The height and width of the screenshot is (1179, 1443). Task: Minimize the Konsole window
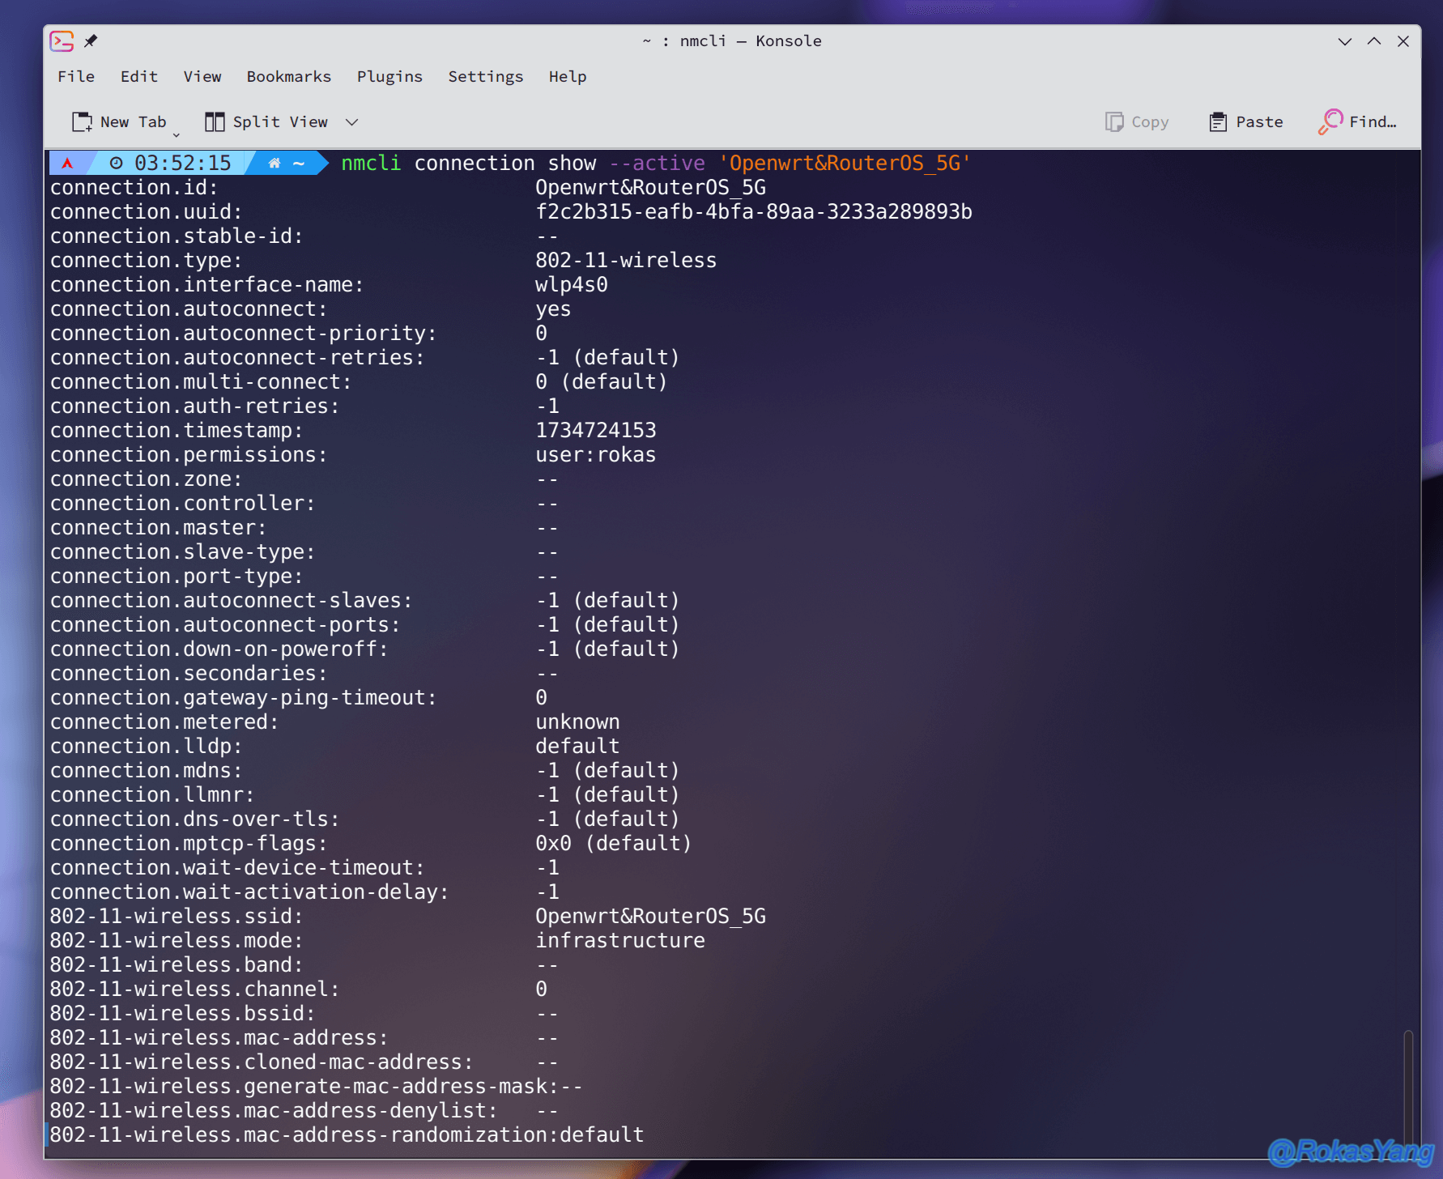pos(1345,41)
